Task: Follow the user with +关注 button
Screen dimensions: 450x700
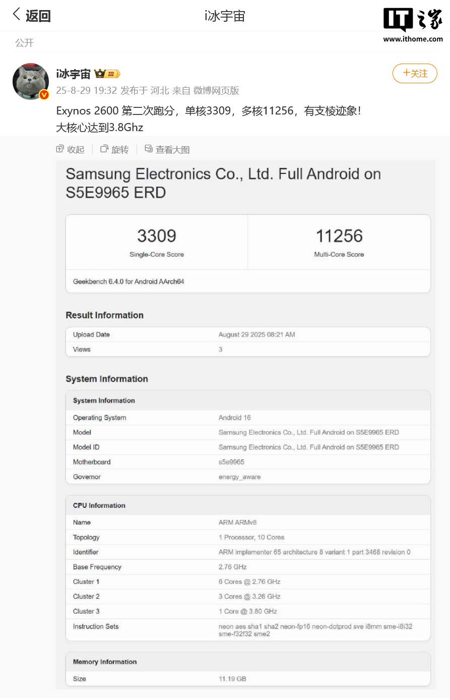Action: tap(415, 74)
